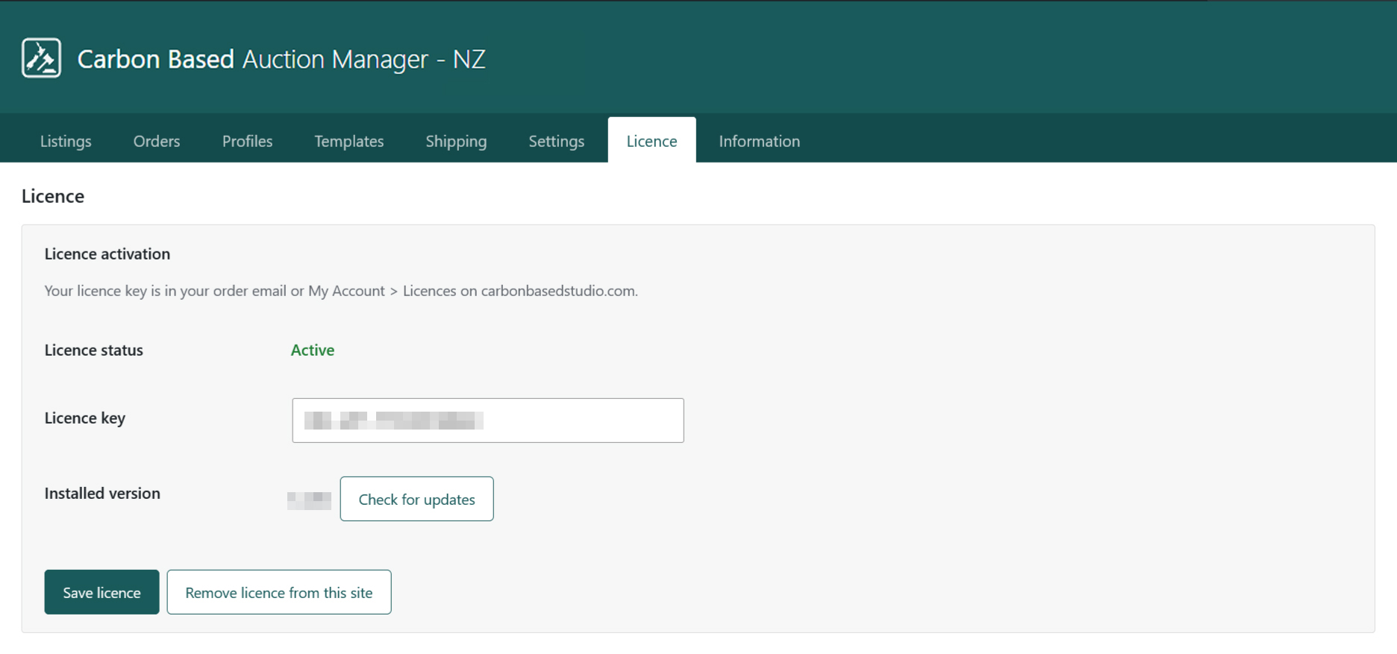
Task: Switch to the Orders tab
Action: [x=157, y=141]
